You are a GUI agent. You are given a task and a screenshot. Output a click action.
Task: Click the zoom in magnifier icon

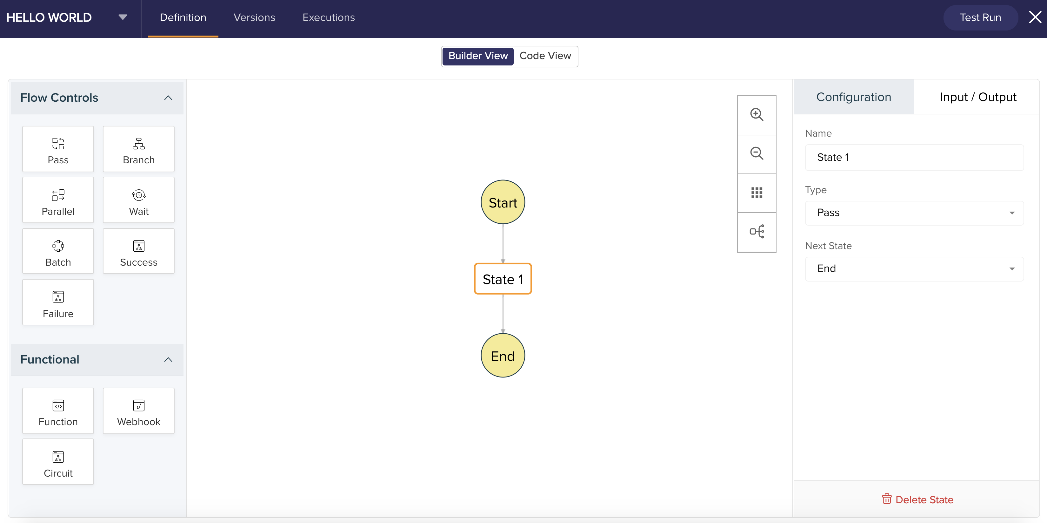coord(757,115)
